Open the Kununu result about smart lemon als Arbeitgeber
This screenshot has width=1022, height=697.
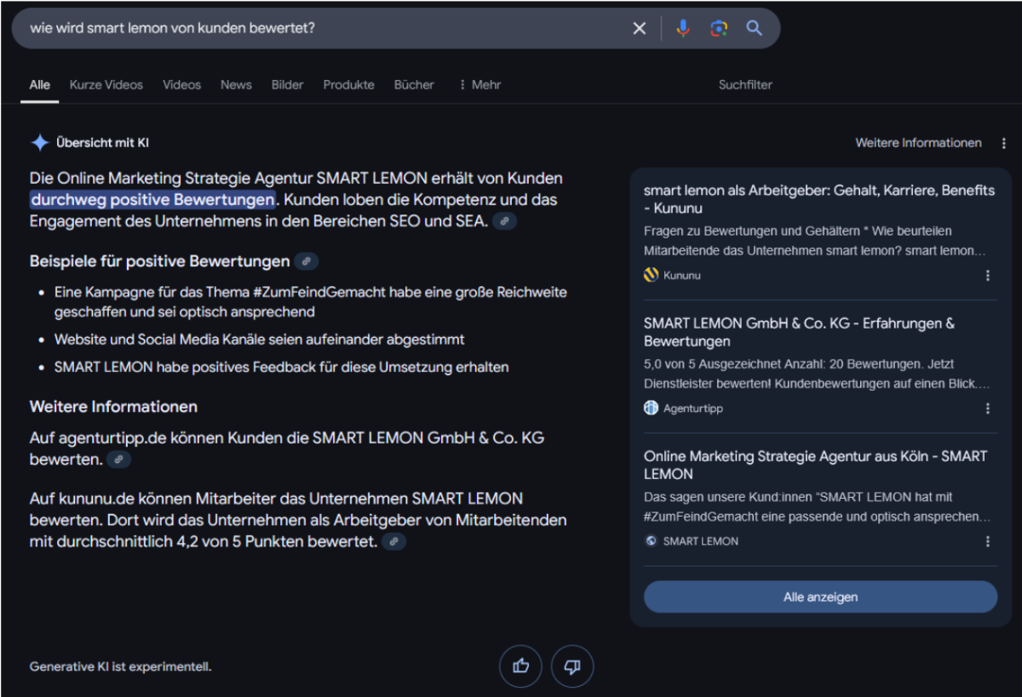tap(819, 199)
